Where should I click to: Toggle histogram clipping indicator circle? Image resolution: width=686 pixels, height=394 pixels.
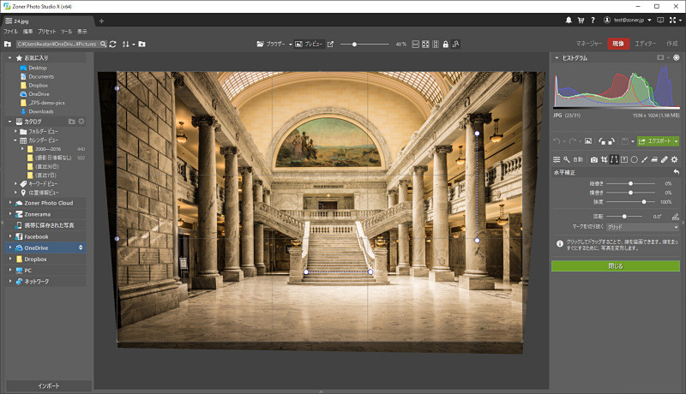point(677,57)
